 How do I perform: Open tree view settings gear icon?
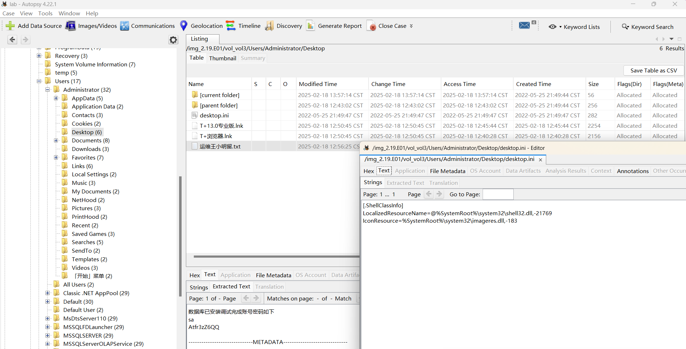coord(173,40)
